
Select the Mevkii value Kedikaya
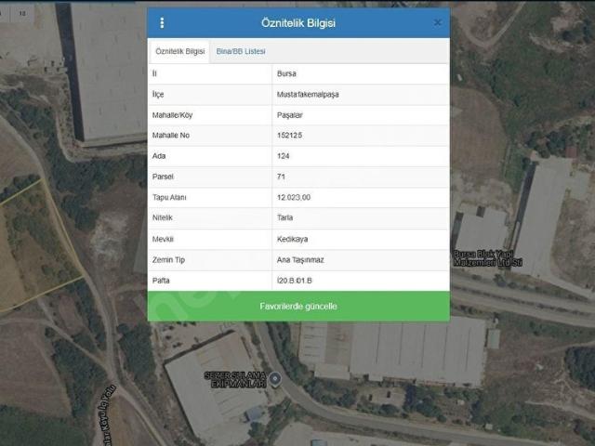coord(292,240)
